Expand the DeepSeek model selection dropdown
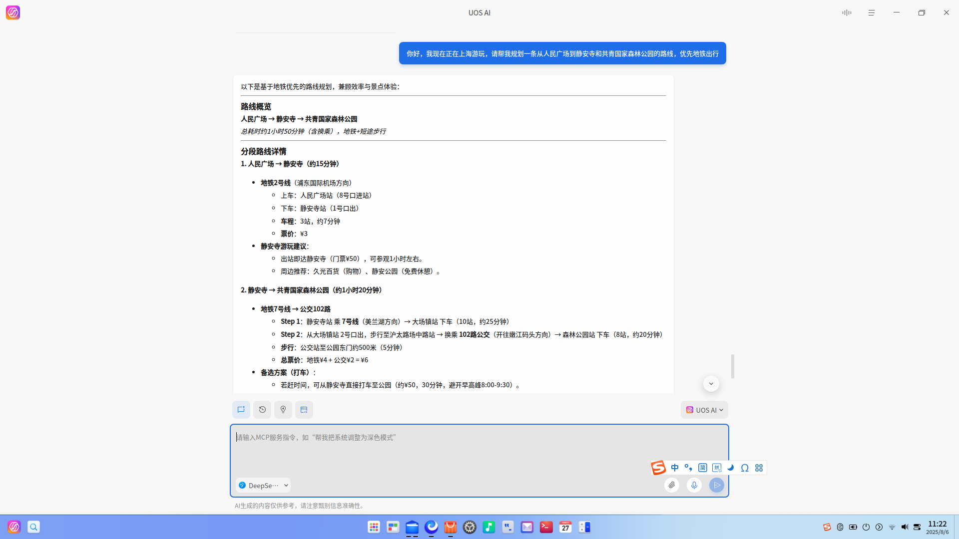Image resolution: width=959 pixels, height=539 pixels. point(263,485)
